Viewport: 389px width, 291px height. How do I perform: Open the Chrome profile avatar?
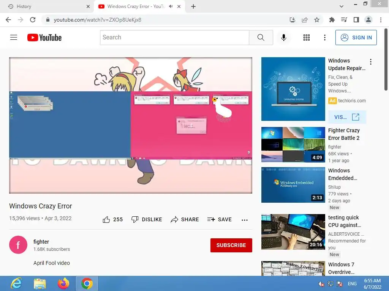point(368,20)
